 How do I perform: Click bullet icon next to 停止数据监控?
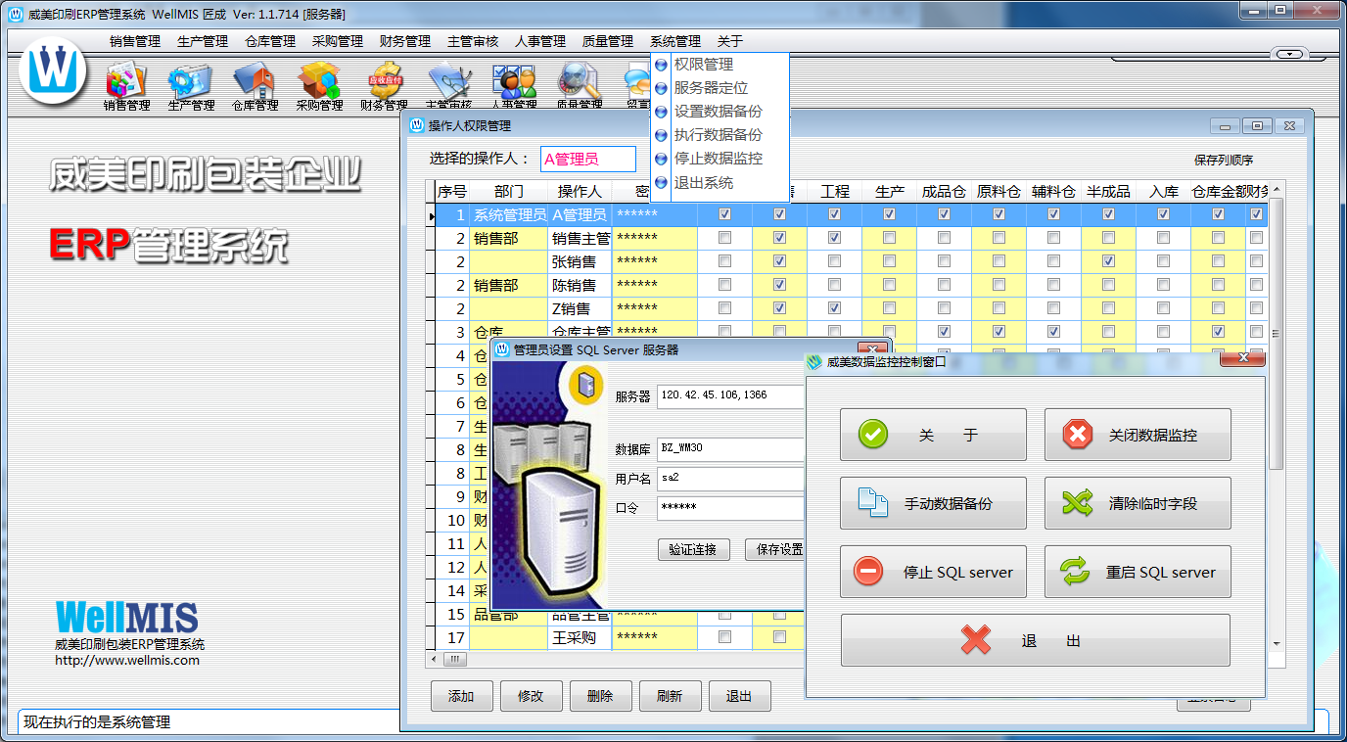[x=661, y=159]
